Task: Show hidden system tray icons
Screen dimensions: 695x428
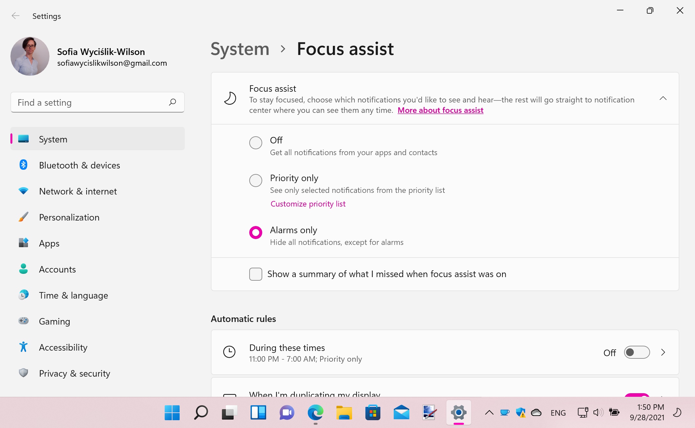Action: [489, 413]
